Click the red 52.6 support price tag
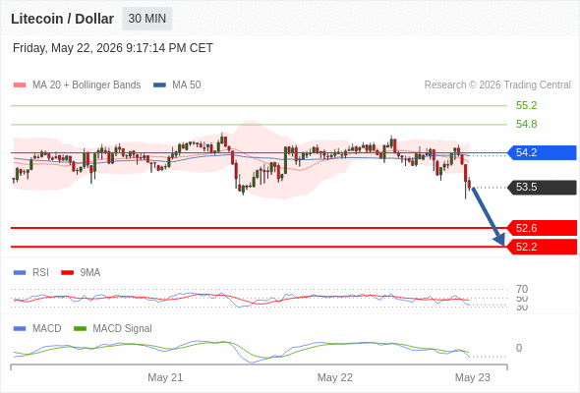Image resolution: width=580 pixels, height=393 pixels. pos(542,228)
